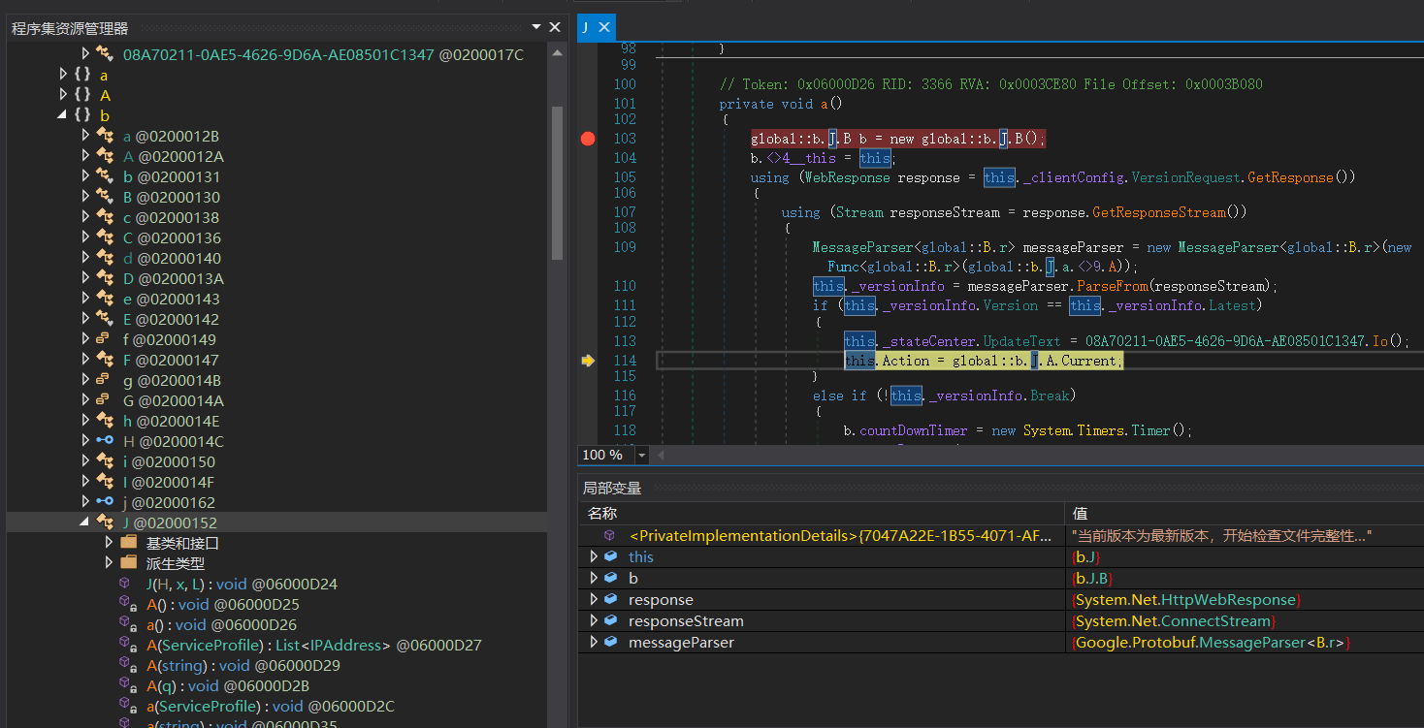Click the private method icon of A(string) @06000D29
1424x728 pixels.
point(126,666)
